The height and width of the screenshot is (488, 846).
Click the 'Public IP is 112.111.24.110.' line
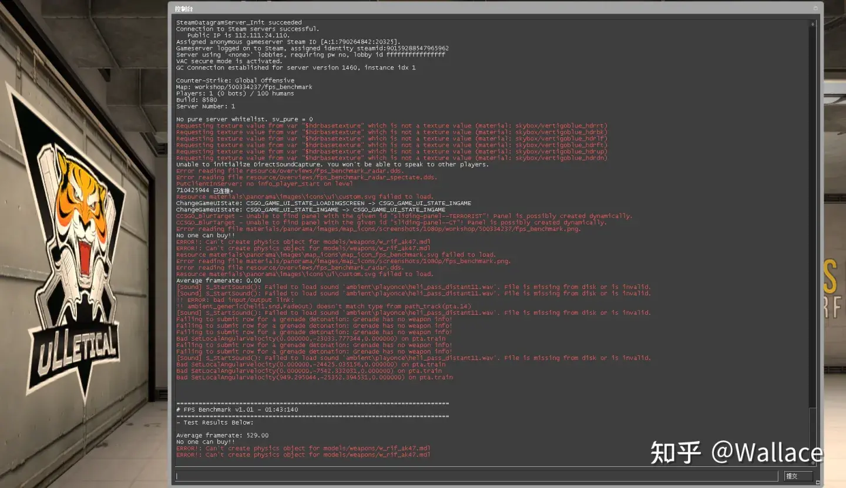[238, 35]
